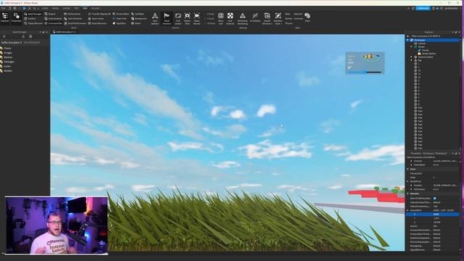Toggle AllowThirdPartySales checkbox in Properties
464x261 pixels.
coord(435,198)
